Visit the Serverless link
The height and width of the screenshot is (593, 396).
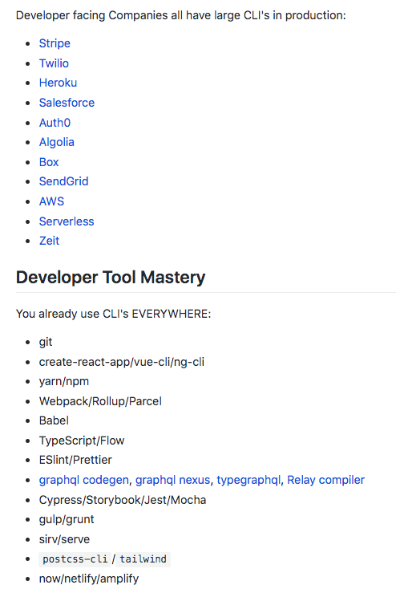[66, 221]
